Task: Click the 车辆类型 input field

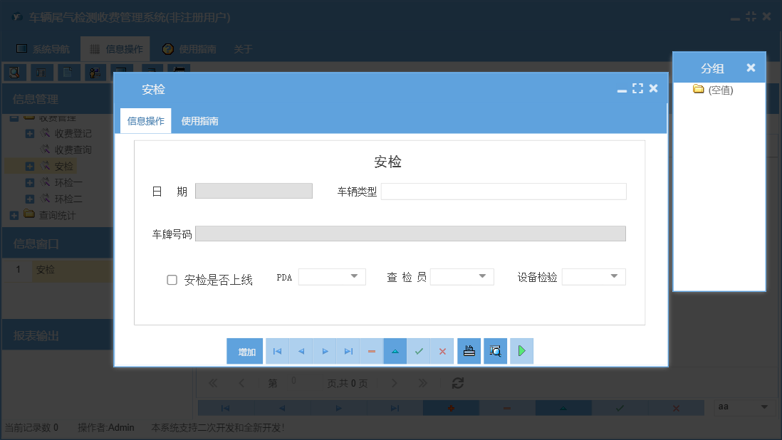Action: pyautogui.click(x=504, y=191)
